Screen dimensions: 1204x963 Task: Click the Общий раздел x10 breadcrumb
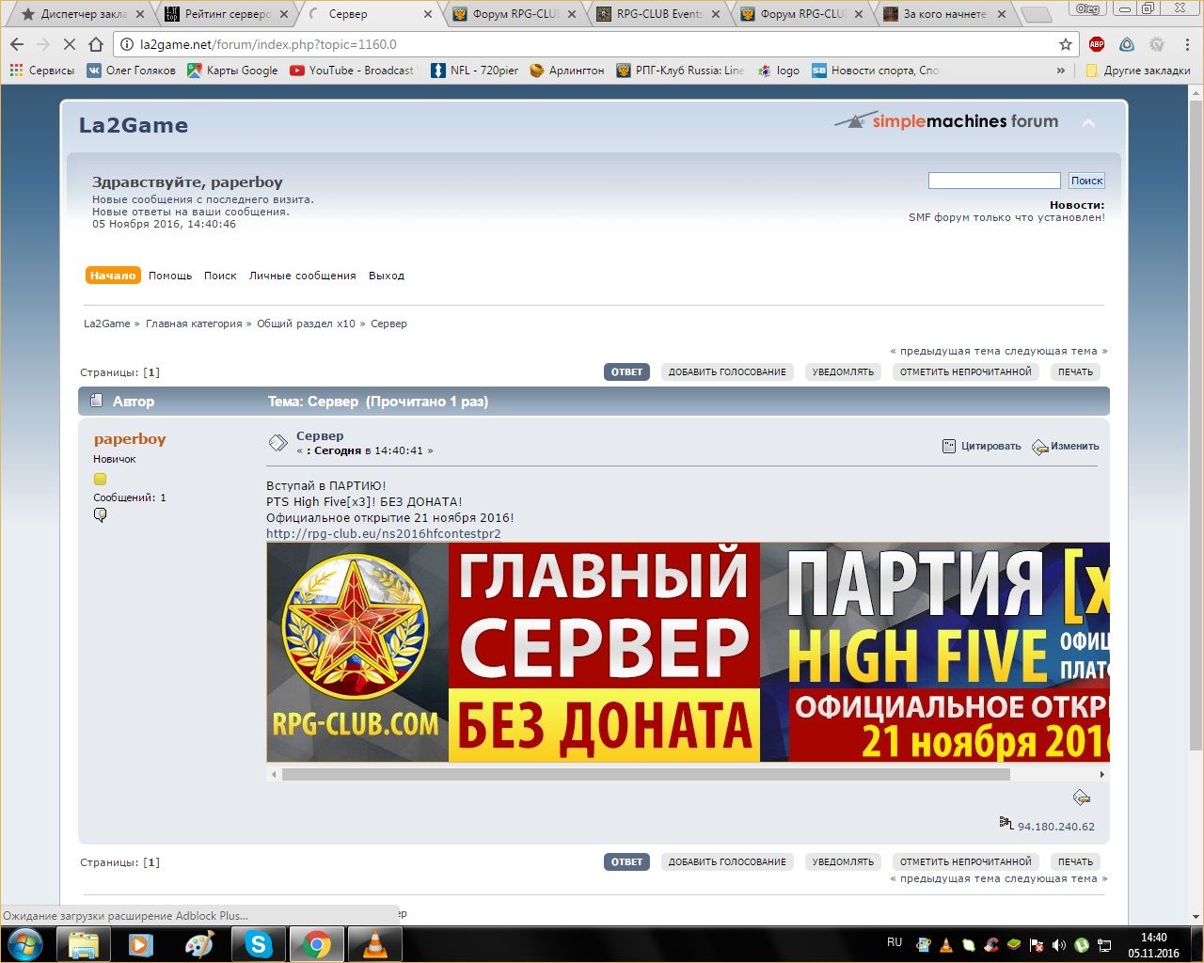click(x=306, y=324)
